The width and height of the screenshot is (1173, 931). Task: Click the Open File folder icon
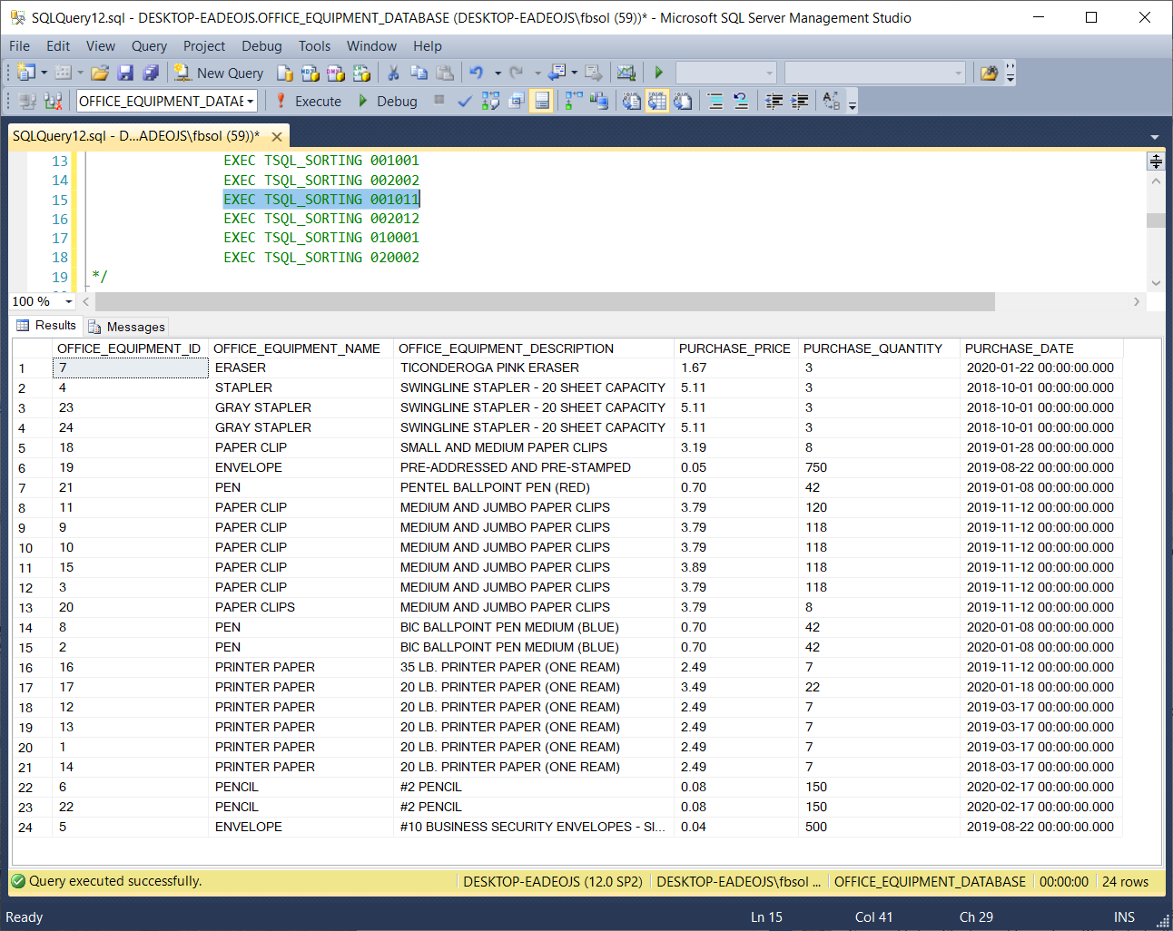pyautogui.click(x=100, y=73)
